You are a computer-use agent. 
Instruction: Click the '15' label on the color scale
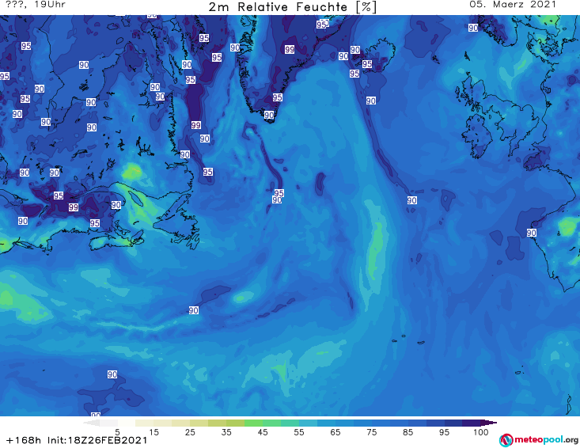[x=154, y=432]
